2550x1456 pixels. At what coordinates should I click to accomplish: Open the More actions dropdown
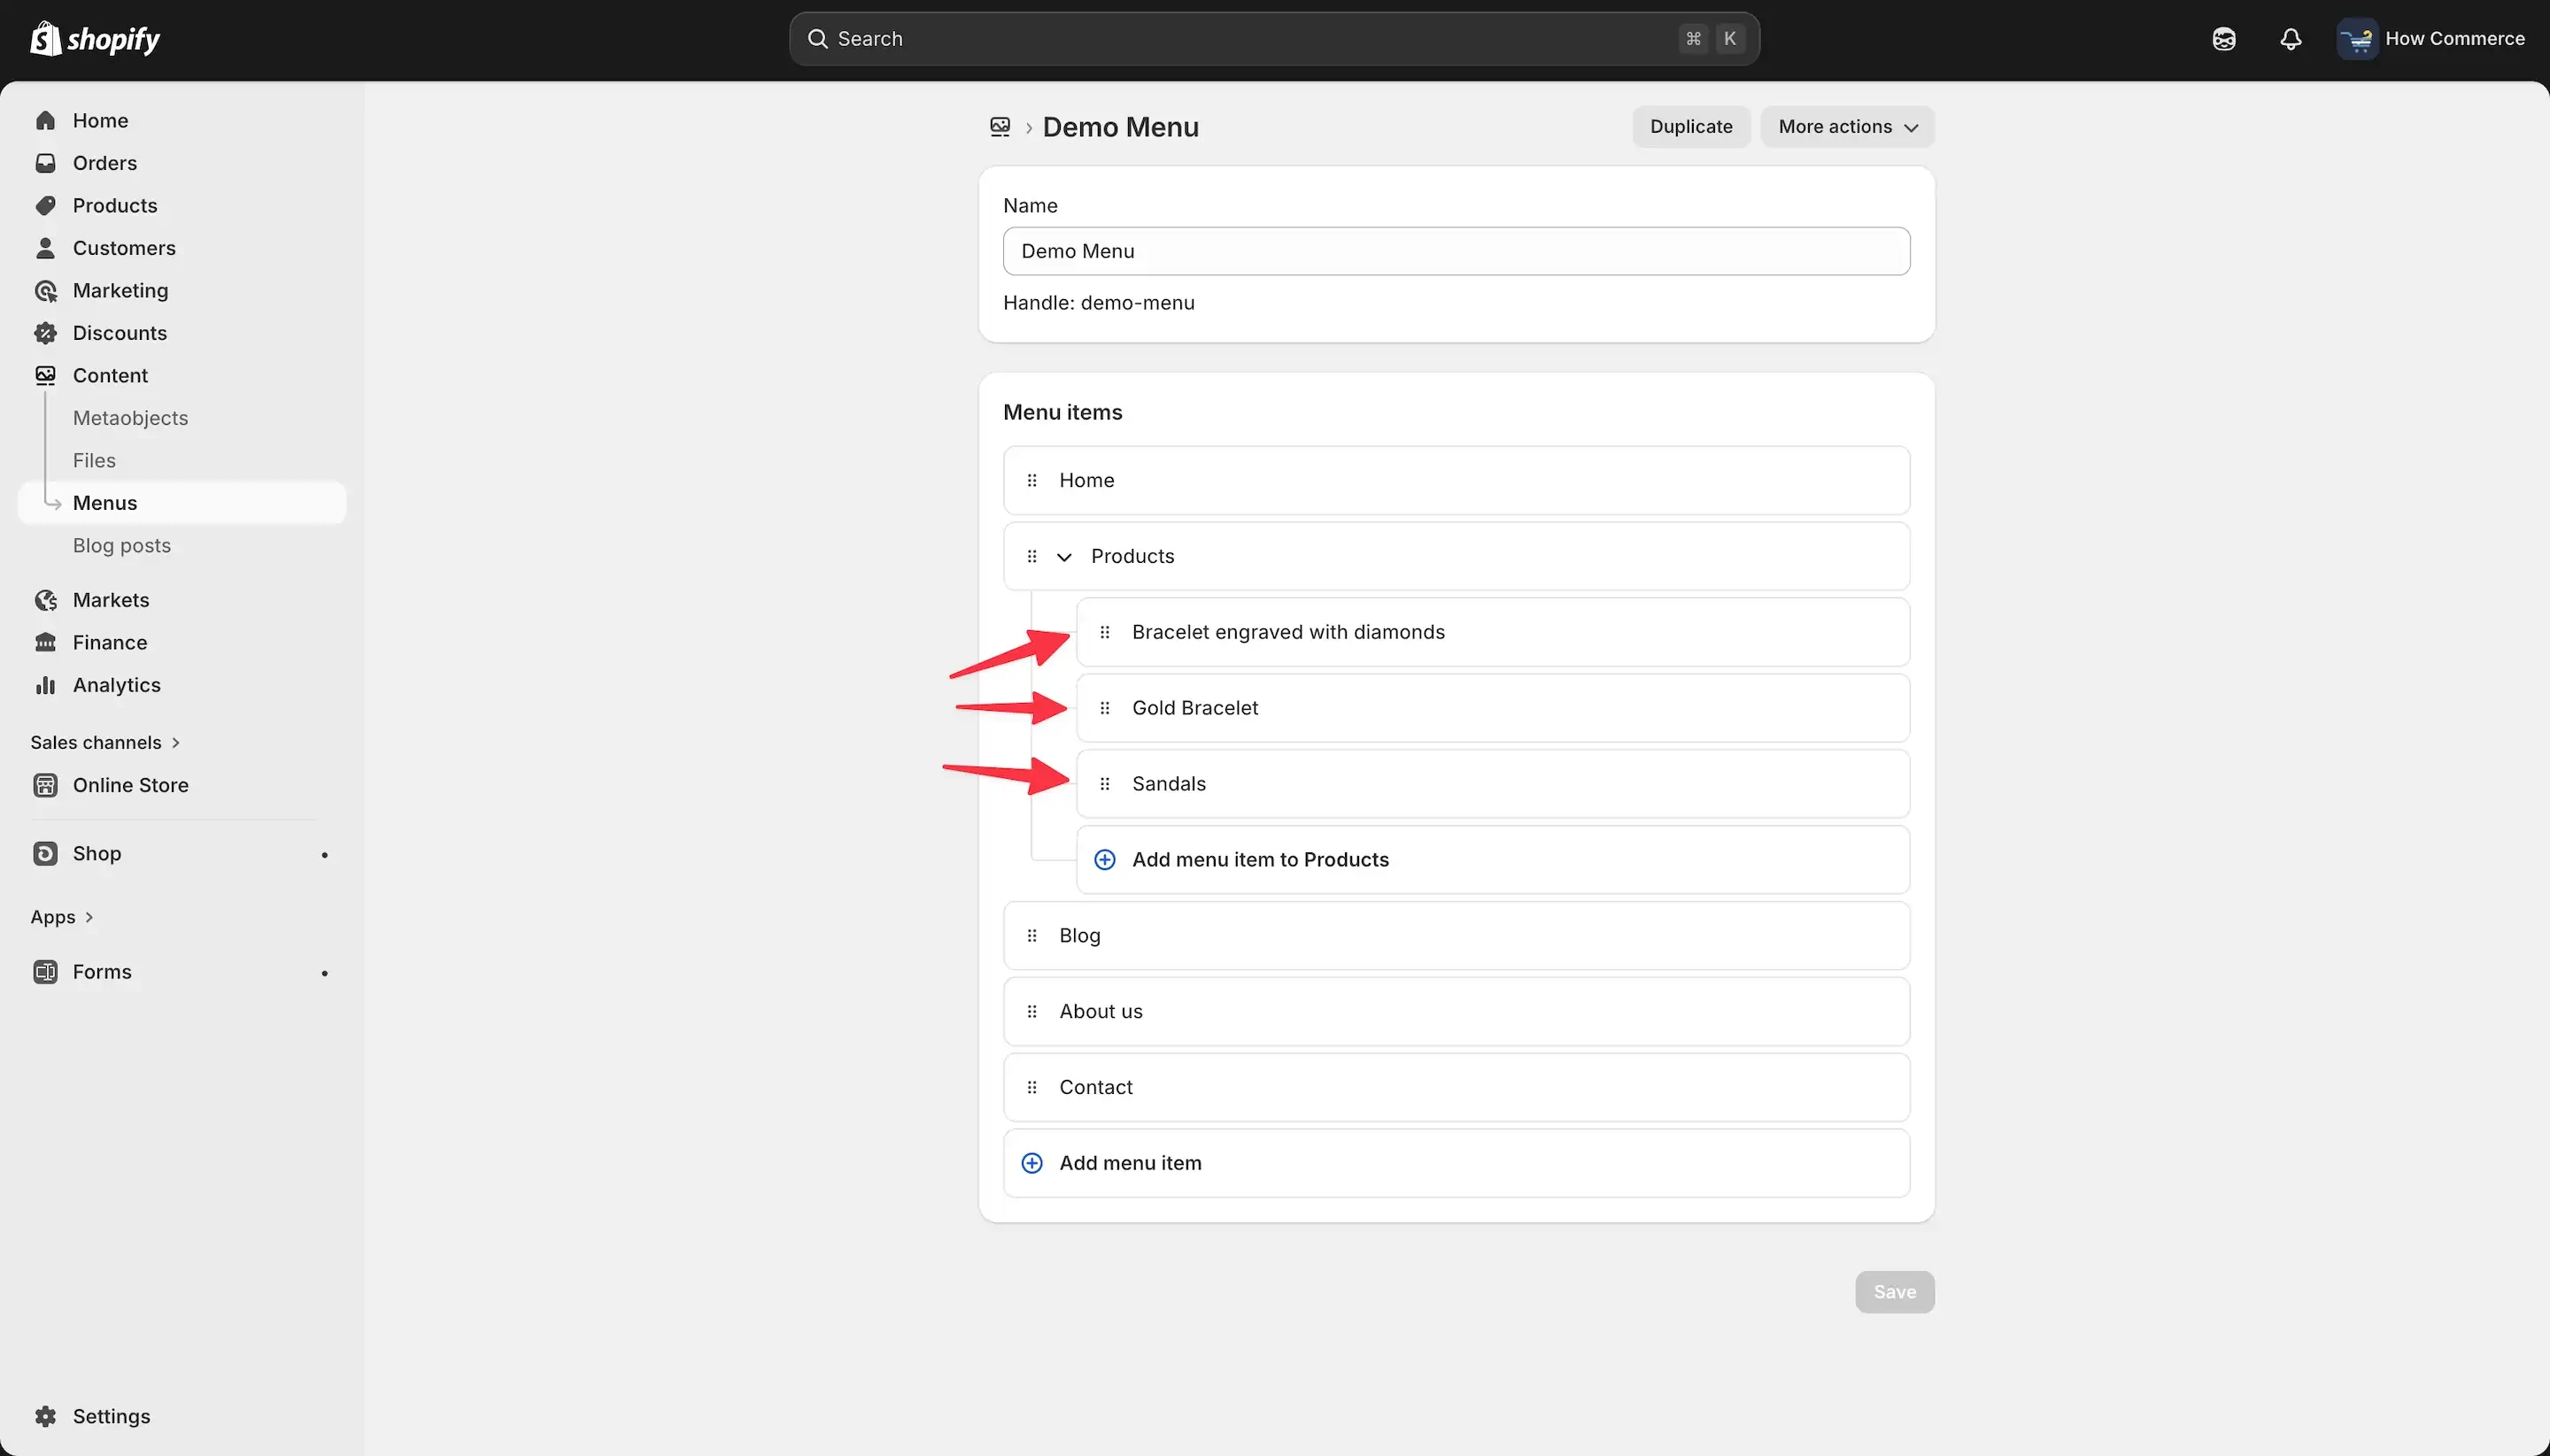point(1847,127)
